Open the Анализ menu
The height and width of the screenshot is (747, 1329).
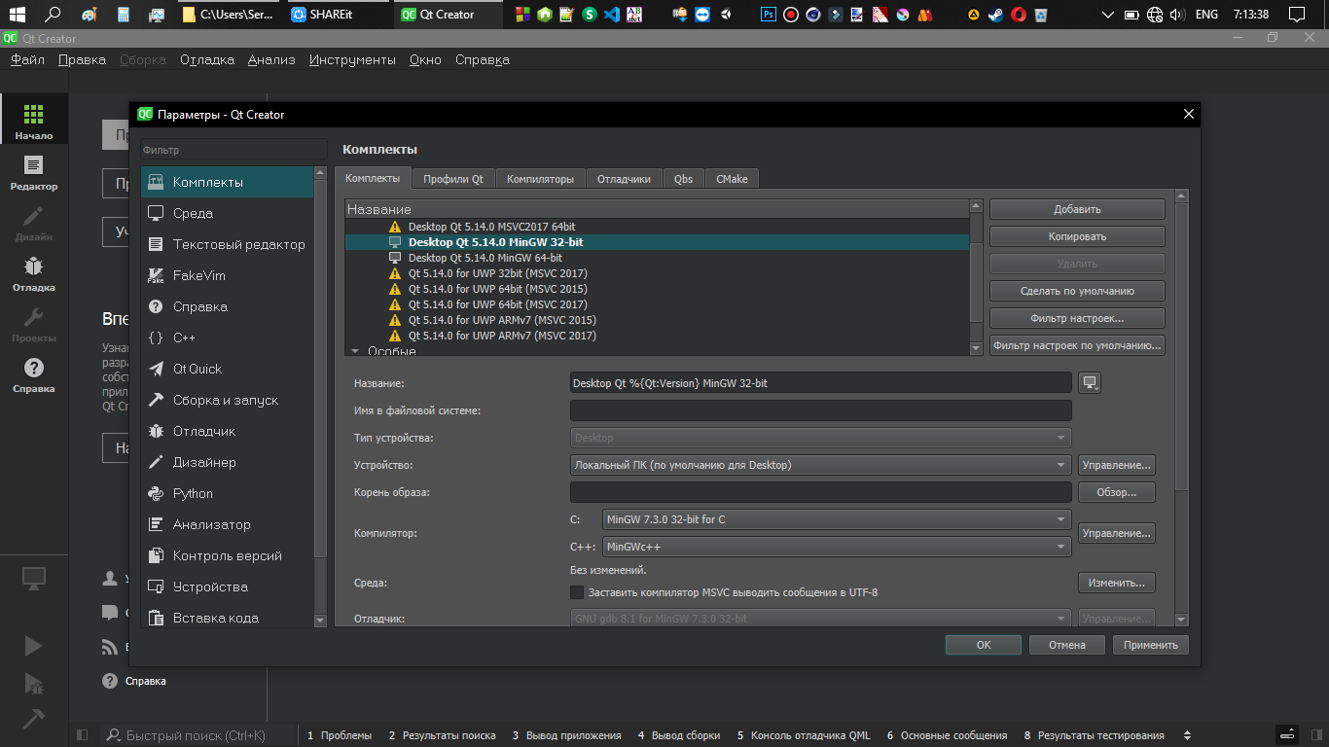[x=271, y=59]
